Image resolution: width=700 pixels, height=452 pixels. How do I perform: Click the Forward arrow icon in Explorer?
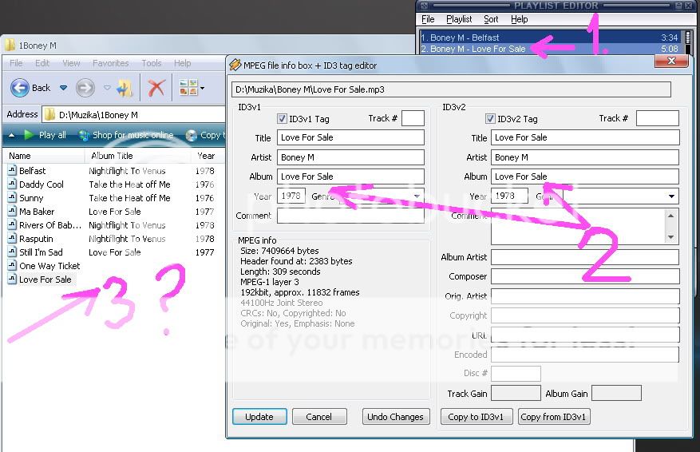pos(85,88)
